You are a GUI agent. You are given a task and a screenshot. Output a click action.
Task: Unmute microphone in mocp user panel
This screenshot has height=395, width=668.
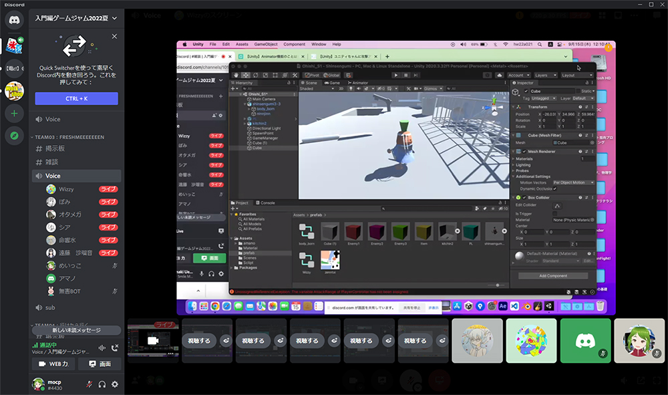point(89,384)
